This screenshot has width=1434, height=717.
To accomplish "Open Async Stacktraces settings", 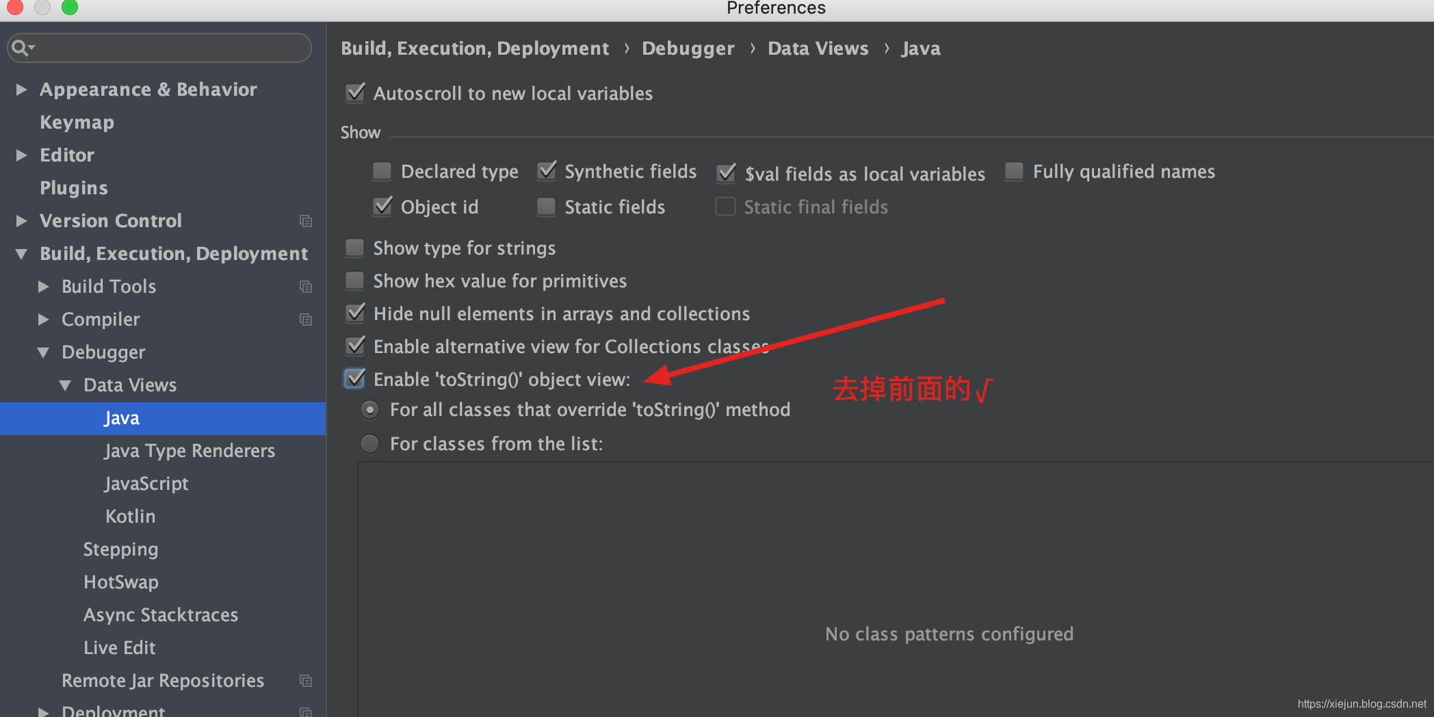I will (161, 615).
